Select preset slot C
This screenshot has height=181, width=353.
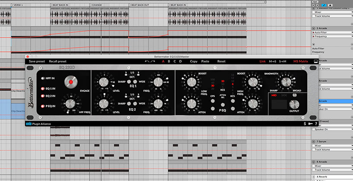[x=175, y=61]
